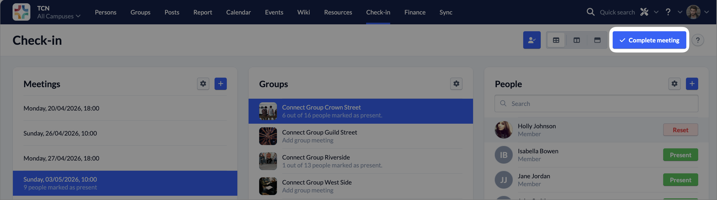Mark Isabella Bowen as Present
This screenshot has height=200, width=717.
tap(680, 155)
